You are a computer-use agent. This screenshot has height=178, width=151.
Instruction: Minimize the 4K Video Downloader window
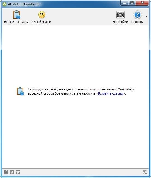click(x=124, y=3)
